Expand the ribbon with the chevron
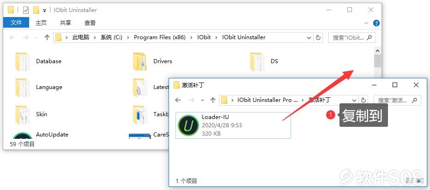Screen dimensions: 430x190 click(366, 23)
